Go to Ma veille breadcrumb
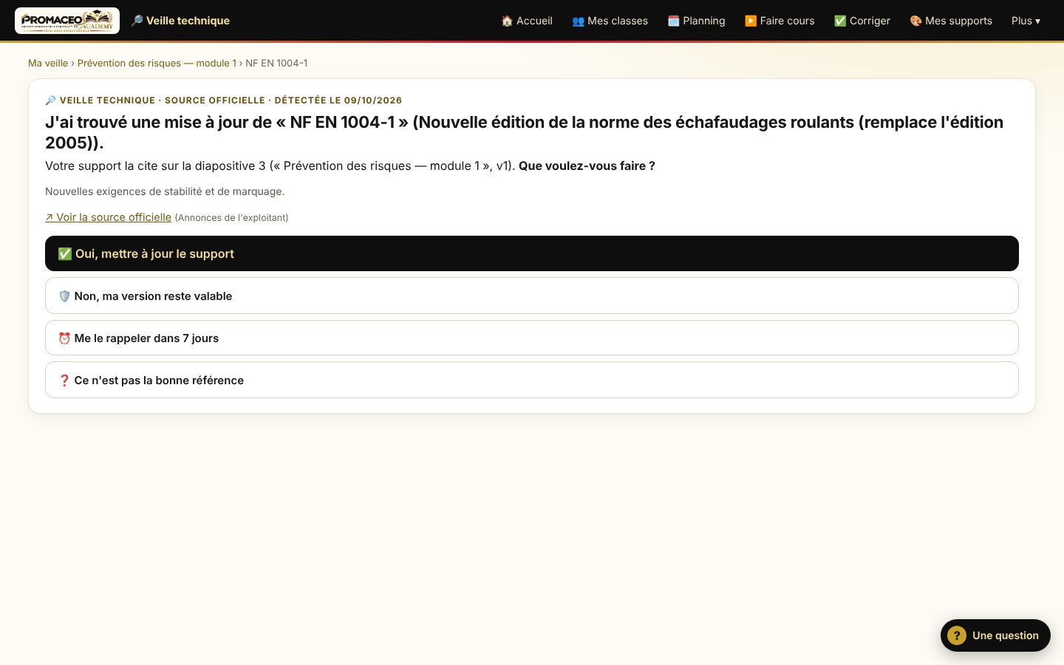The width and height of the screenshot is (1064, 665). tap(48, 63)
